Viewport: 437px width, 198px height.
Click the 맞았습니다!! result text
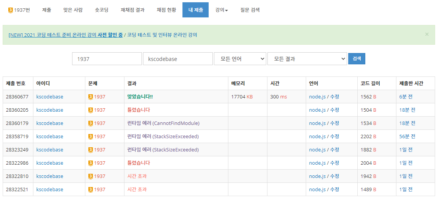140,97
